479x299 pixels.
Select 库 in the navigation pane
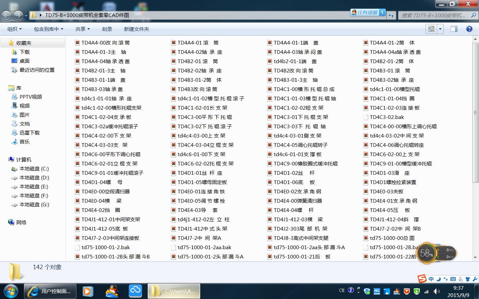[19, 88]
